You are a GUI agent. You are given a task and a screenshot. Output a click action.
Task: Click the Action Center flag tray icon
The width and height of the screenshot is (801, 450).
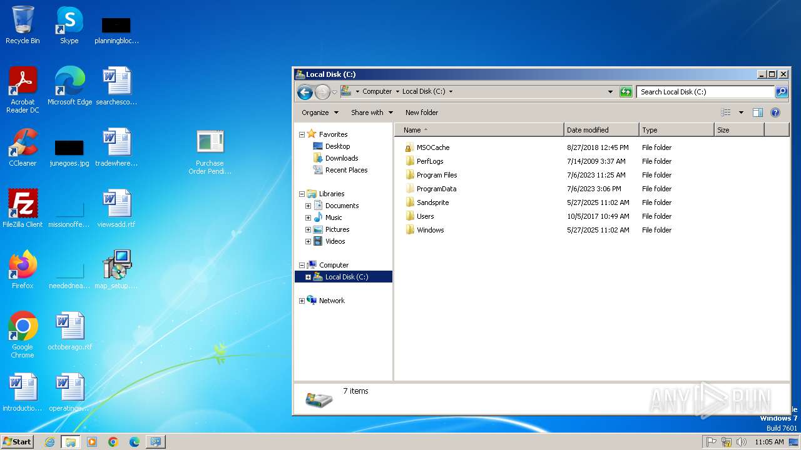point(712,442)
